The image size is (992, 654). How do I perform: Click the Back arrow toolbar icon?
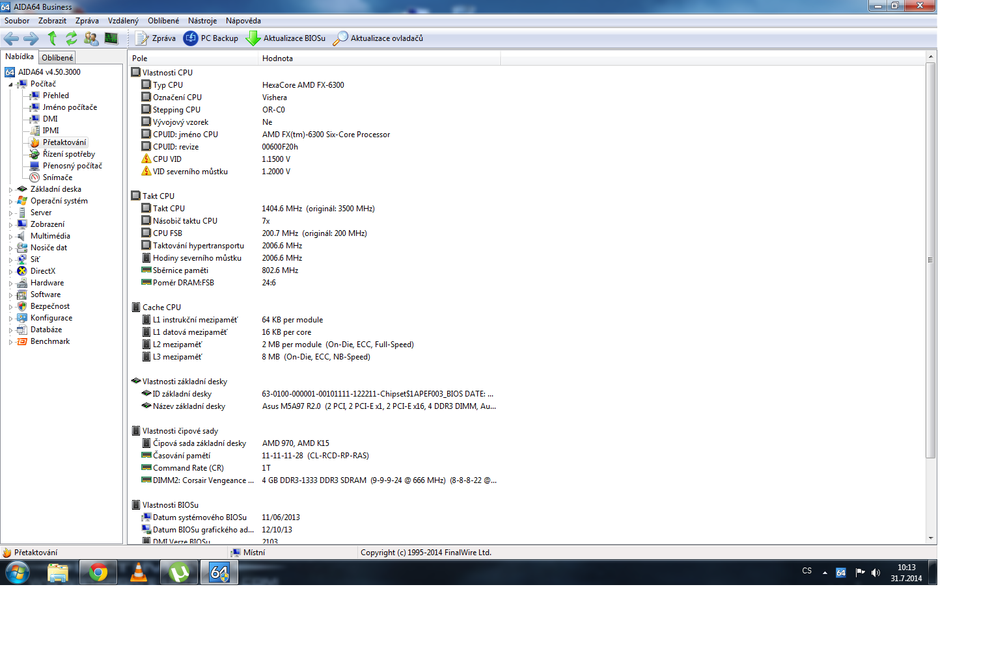coord(11,38)
